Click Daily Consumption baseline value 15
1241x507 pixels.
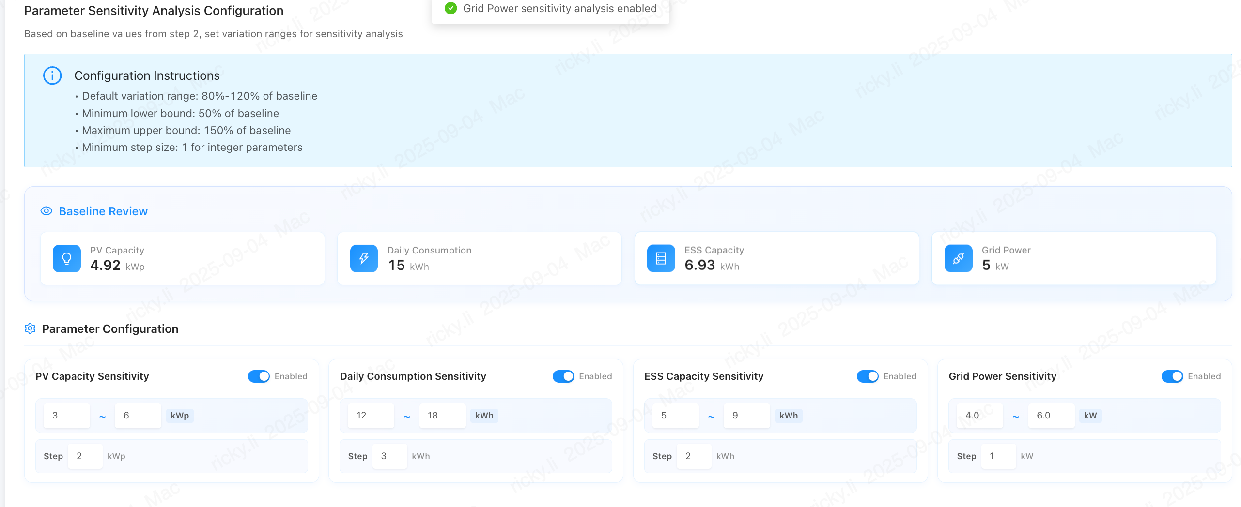click(x=396, y=265)
